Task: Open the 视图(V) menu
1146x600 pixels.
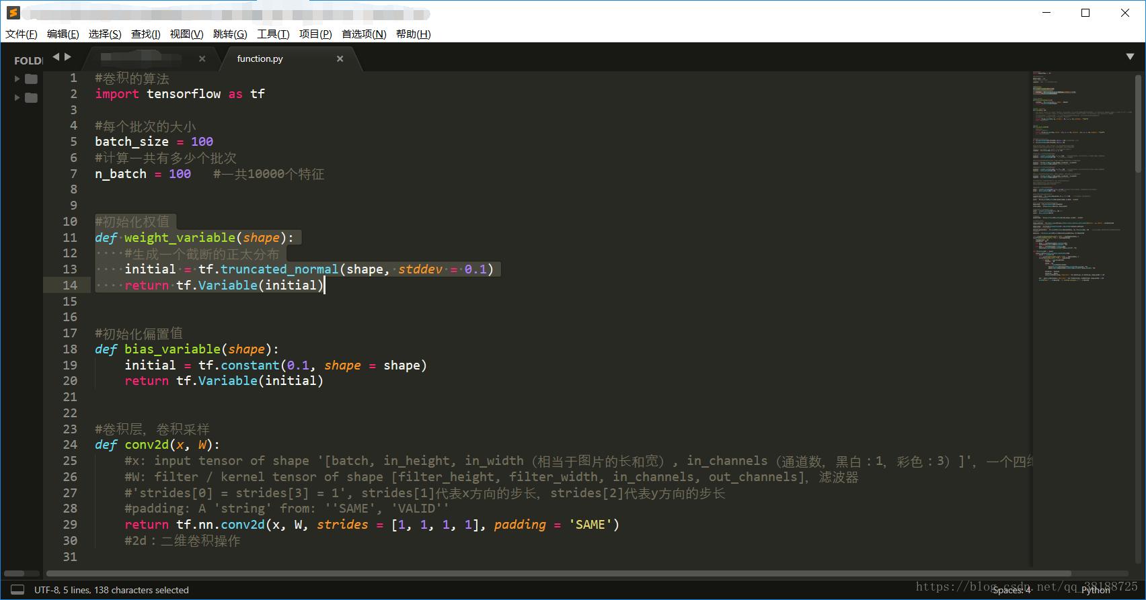Action: 186,34
